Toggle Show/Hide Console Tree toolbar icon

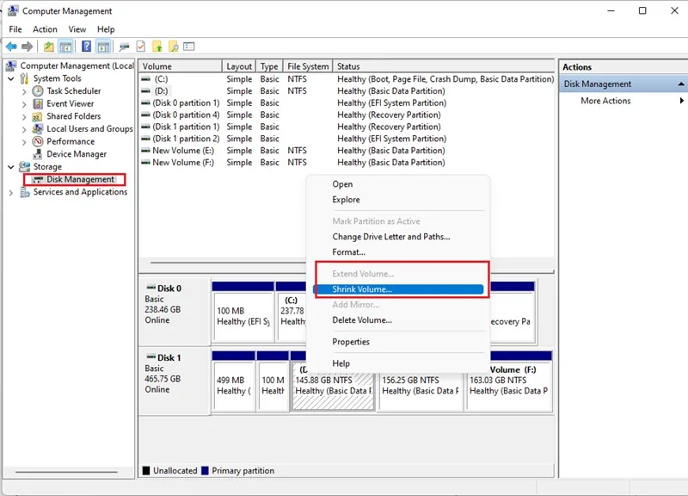(66, 46)
